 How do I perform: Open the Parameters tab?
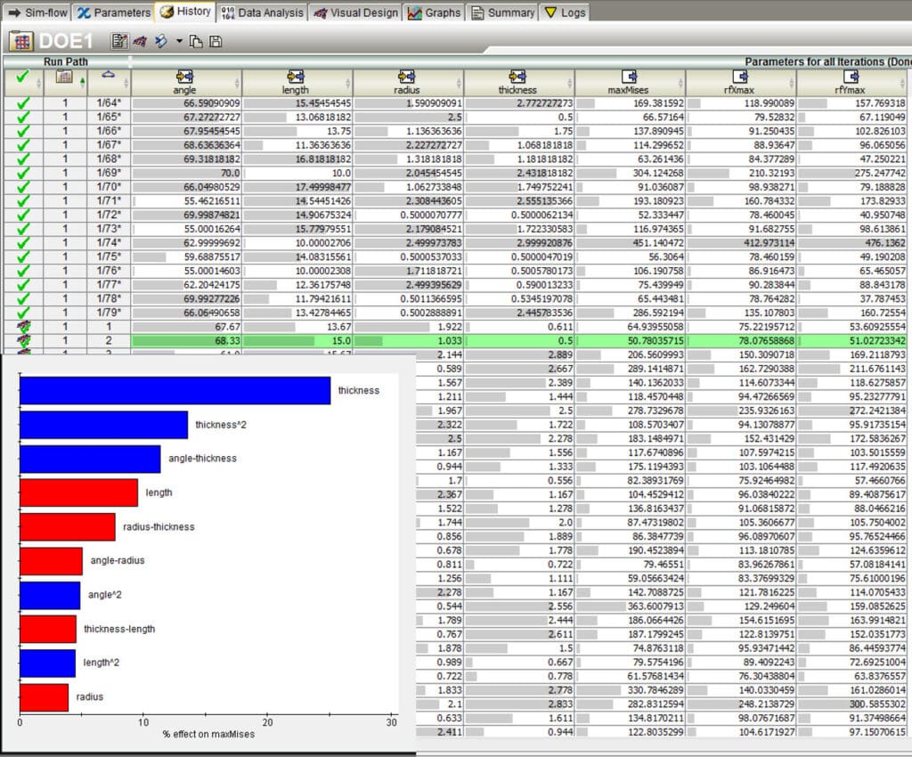(114, 12)
